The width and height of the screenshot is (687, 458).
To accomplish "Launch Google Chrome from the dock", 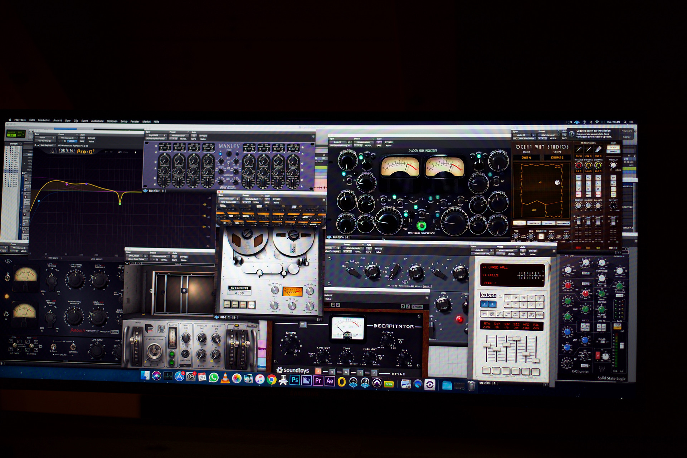I will pos(271,379).
